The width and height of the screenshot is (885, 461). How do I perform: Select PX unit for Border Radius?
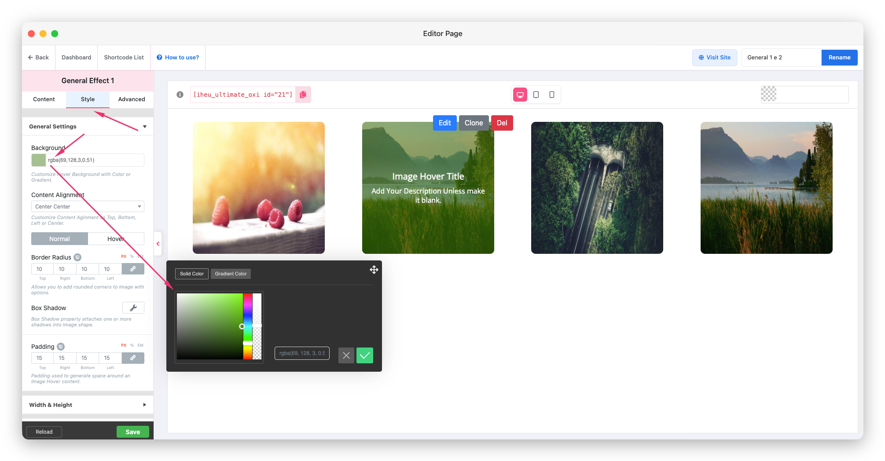(x=124, y=256)
